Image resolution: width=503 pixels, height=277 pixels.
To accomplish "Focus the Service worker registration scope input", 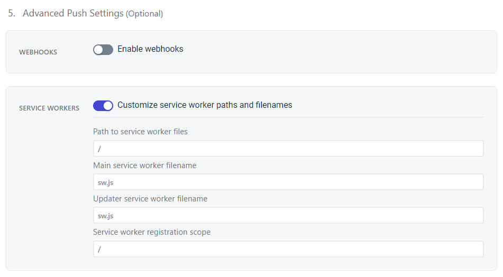I will coord(288,249).
